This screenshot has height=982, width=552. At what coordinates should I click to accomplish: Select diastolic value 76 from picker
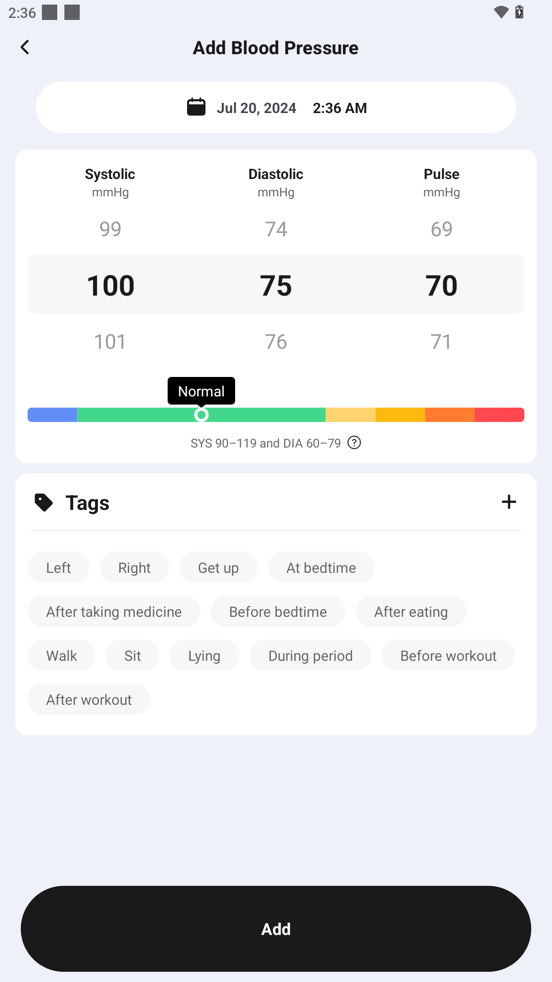(275, 341)
